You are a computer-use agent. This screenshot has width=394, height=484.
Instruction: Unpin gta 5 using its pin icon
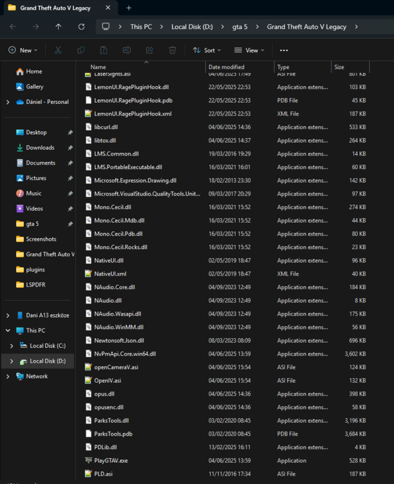pyautogui.click(x=70, y=224)
